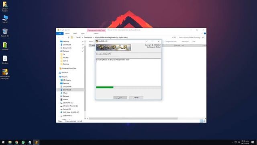Select pinned Downloads in Quick access
This screenshot has height=145, width=257.
(x=67, y=45)
